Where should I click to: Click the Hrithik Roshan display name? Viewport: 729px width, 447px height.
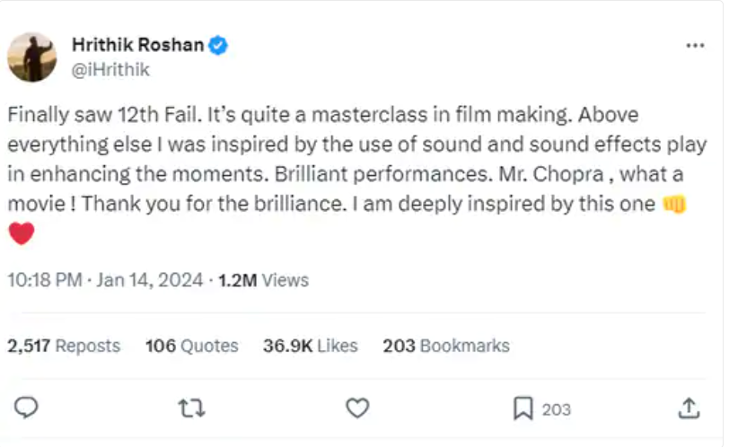click(x=137, y=45)
